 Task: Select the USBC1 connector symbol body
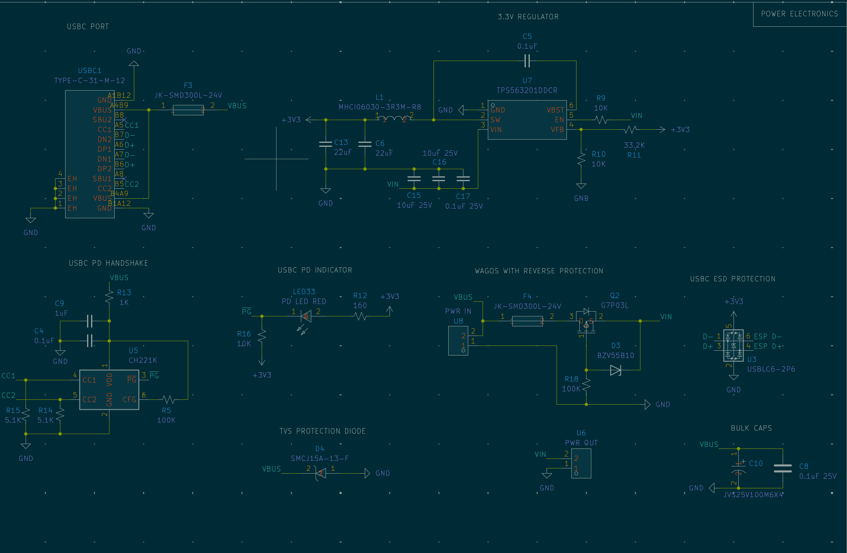tap(90, 154)
